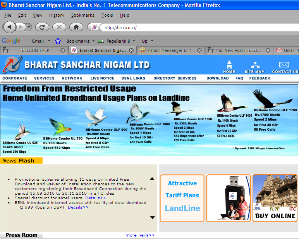Click the Up toolbar button
The height and width of the screenshot is (240, 299).
(x=144, y=41)
